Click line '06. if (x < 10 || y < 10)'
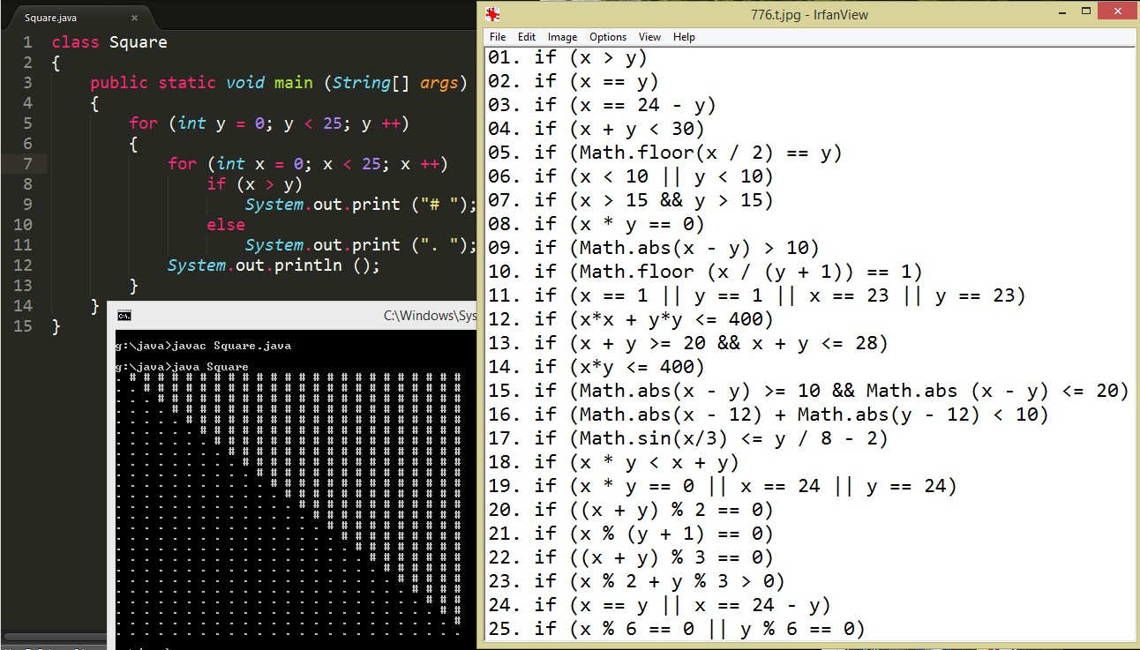Image resolution: width=1140 pixels, height=650 pixels. coord(631,176)
